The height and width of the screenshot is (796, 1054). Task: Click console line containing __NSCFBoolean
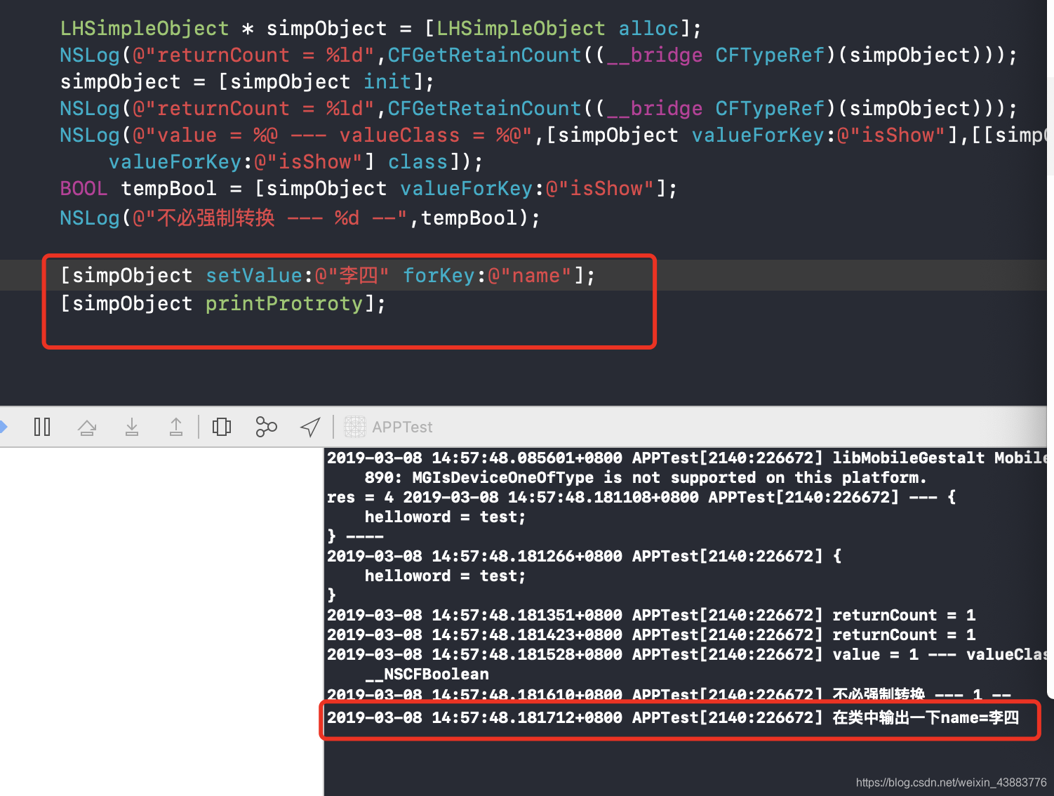[427, 675]
